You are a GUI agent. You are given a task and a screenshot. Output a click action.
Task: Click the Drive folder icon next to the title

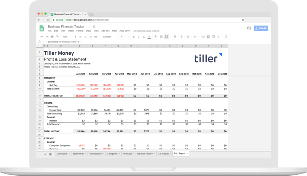tap(94, 27)
